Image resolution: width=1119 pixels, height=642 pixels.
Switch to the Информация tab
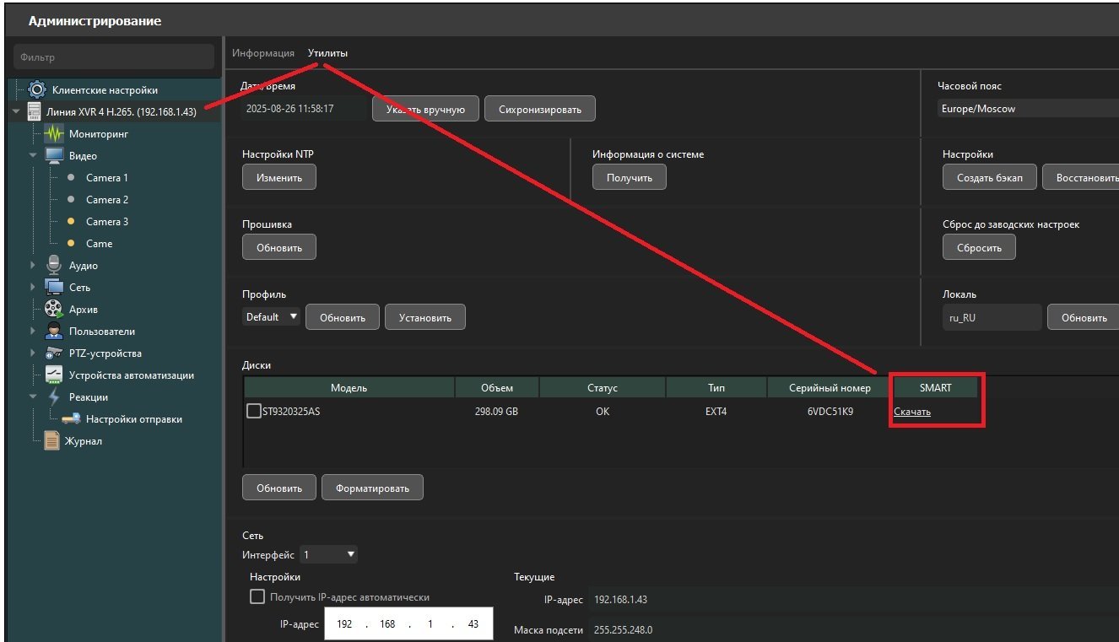coord(263,53)
